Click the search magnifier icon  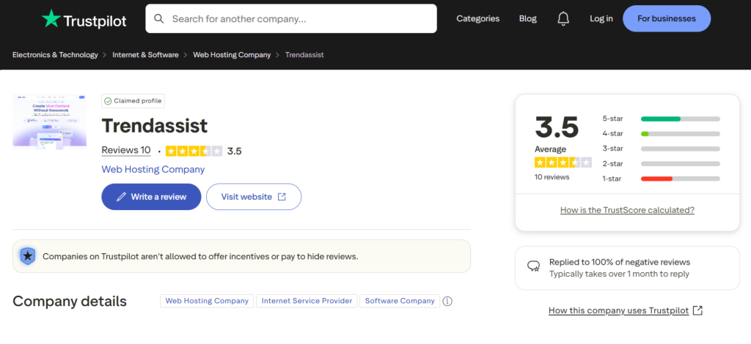[158, 18]
